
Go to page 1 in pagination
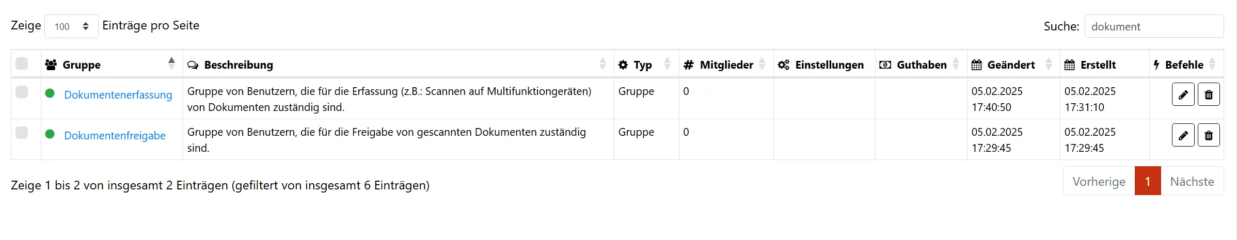tap(1147, 181)
